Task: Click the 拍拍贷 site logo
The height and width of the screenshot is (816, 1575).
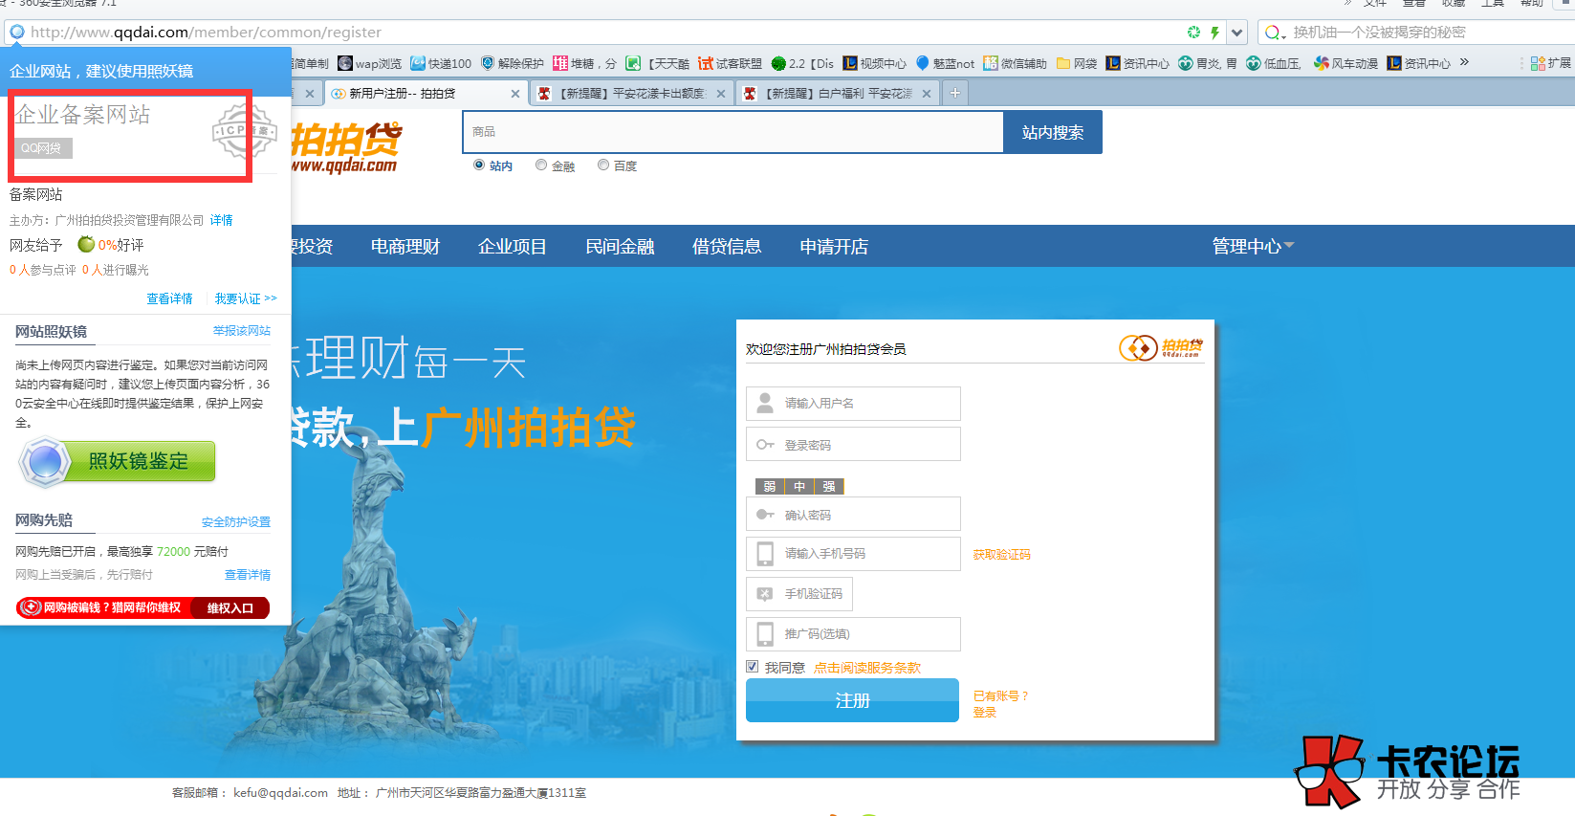Action: click(345, 147)
